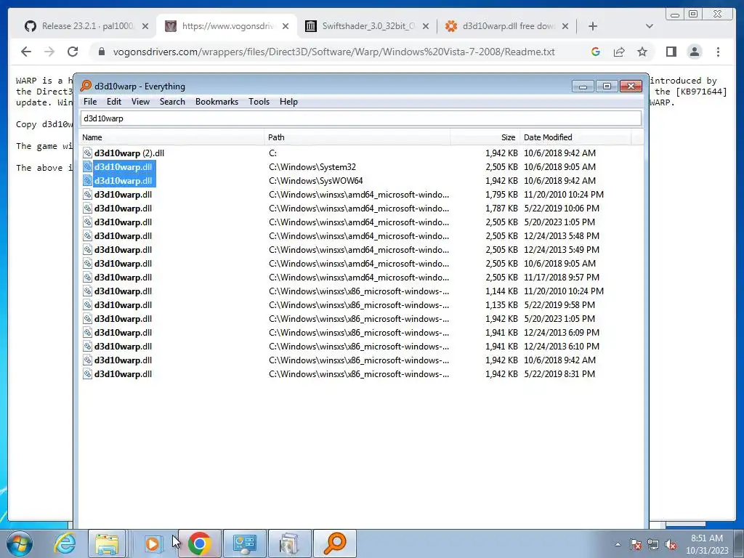The image size is (744, 558).
Task: Click the 5/20/2023 1:05 PM date on x86 row
Action: (559, 319)
